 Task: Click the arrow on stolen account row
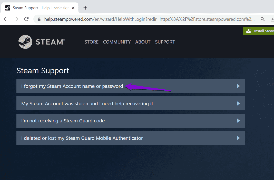(x=238, y=103)
